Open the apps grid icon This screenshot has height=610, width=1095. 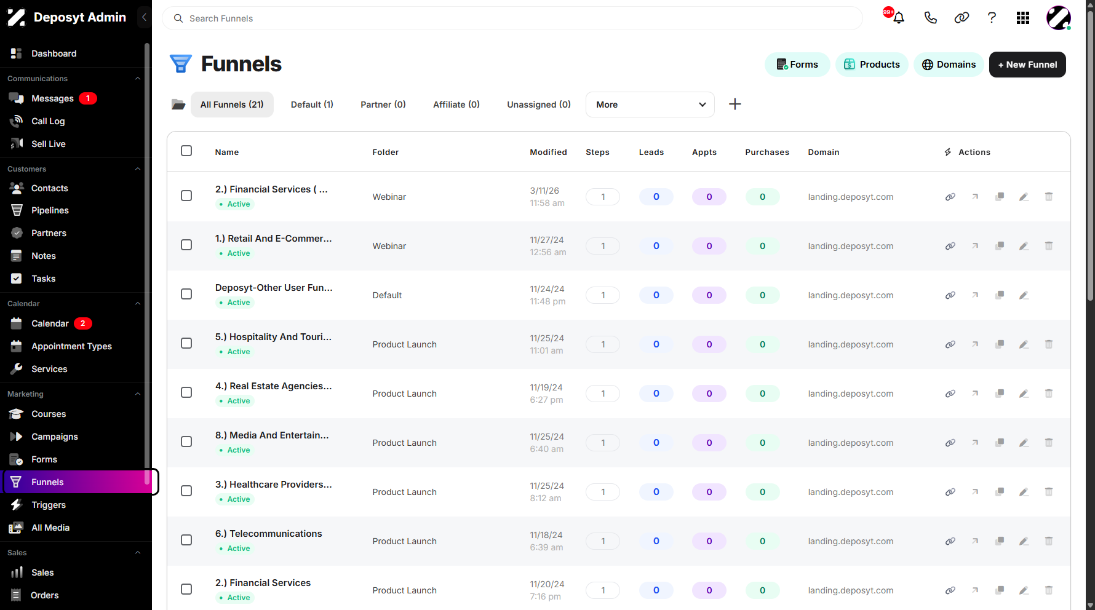tap(1023, 18)
